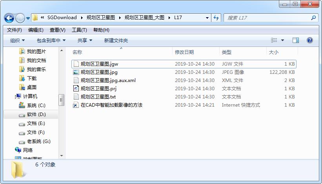Click the change view icon in toolbar
The height and width of the screenshot is (184, 322).
coord(275,40)
